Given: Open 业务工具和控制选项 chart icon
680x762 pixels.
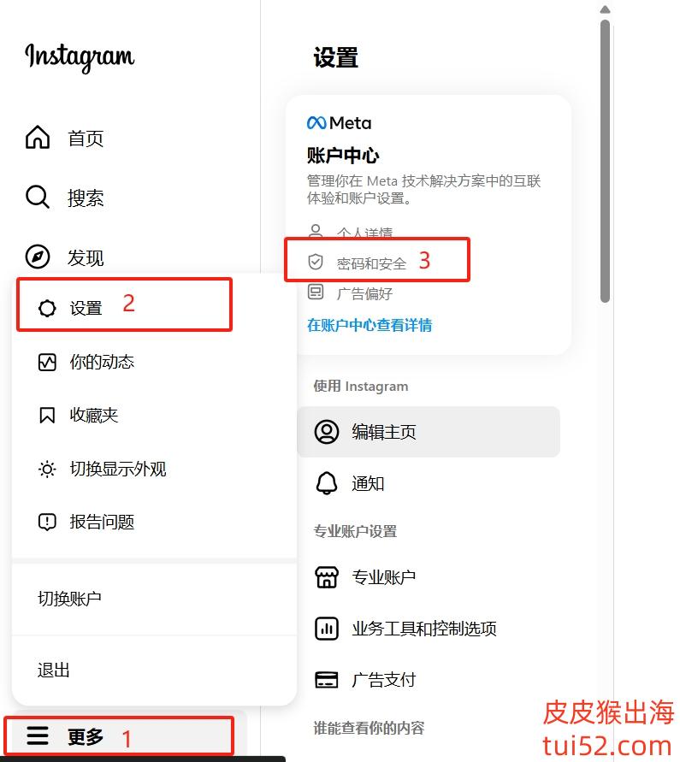Looking at the screenshot, I should (327, 629).
